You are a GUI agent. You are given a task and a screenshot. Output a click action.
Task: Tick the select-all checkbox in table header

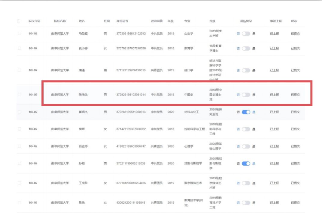pyautogui.click(x=19, y=21)
